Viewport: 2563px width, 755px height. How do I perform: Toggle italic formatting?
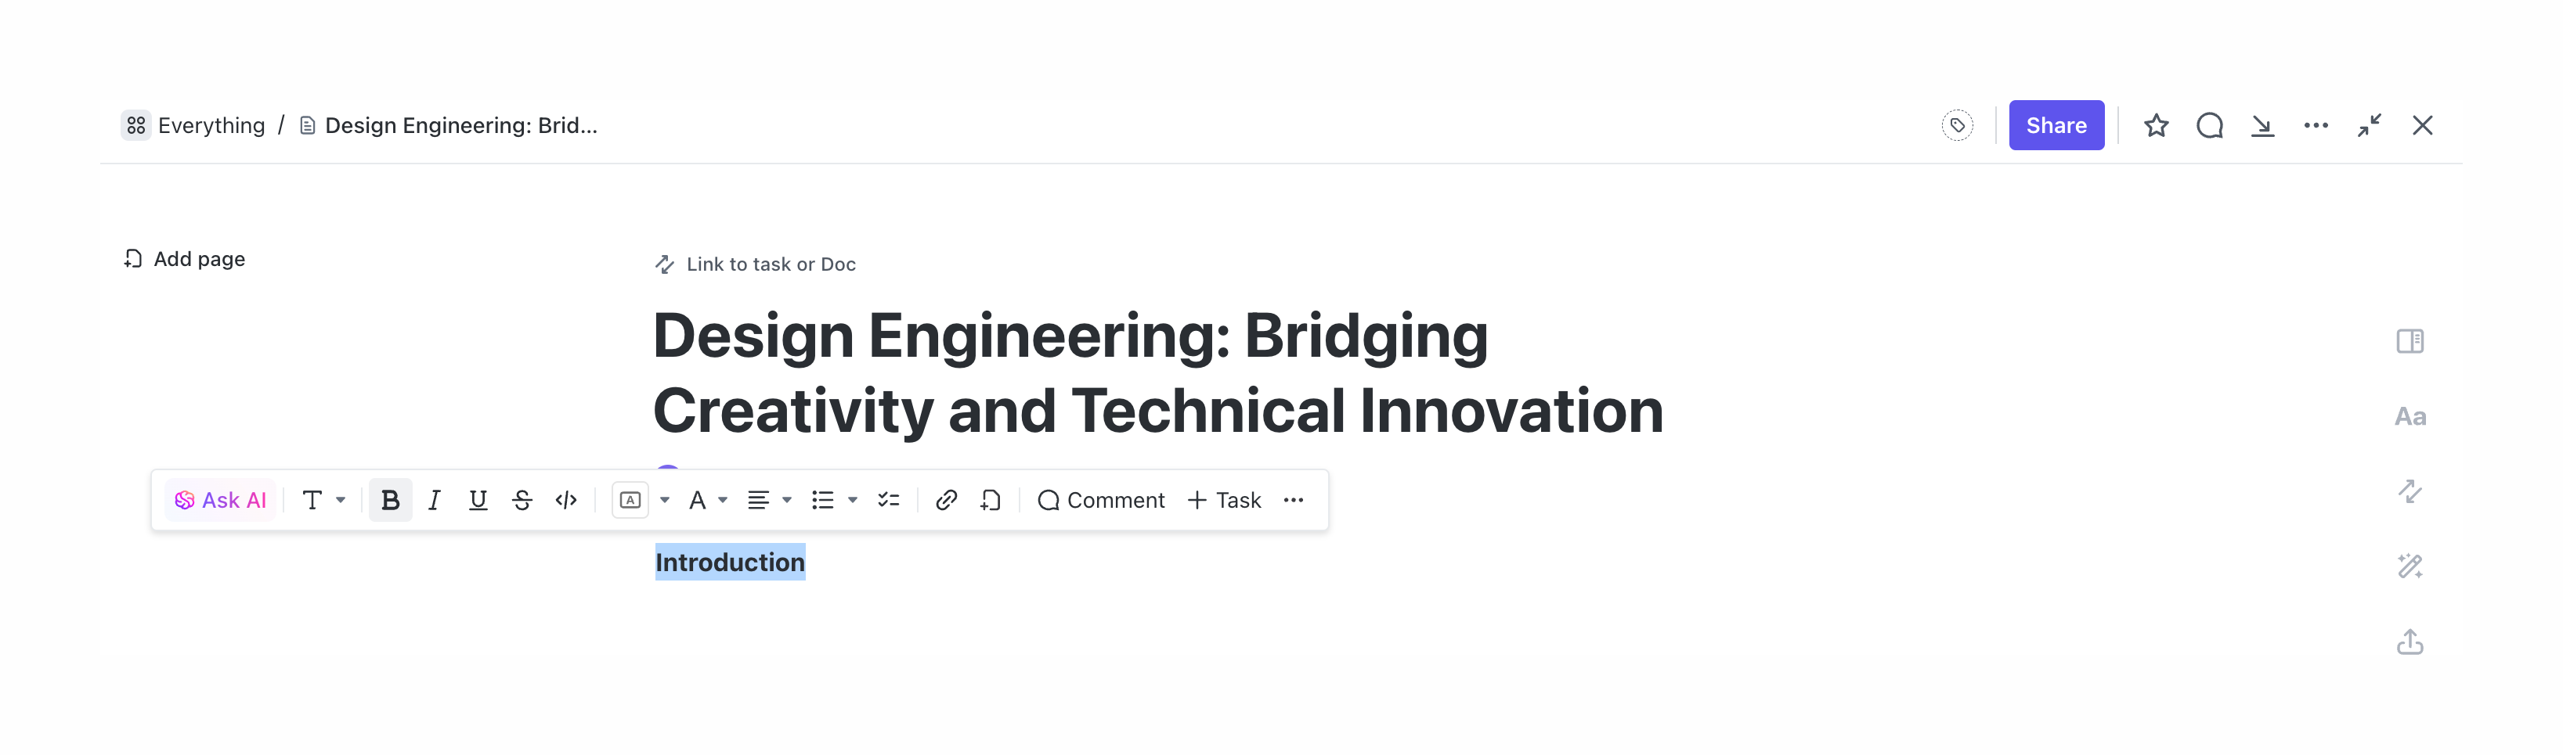click(x=434, y=501)
